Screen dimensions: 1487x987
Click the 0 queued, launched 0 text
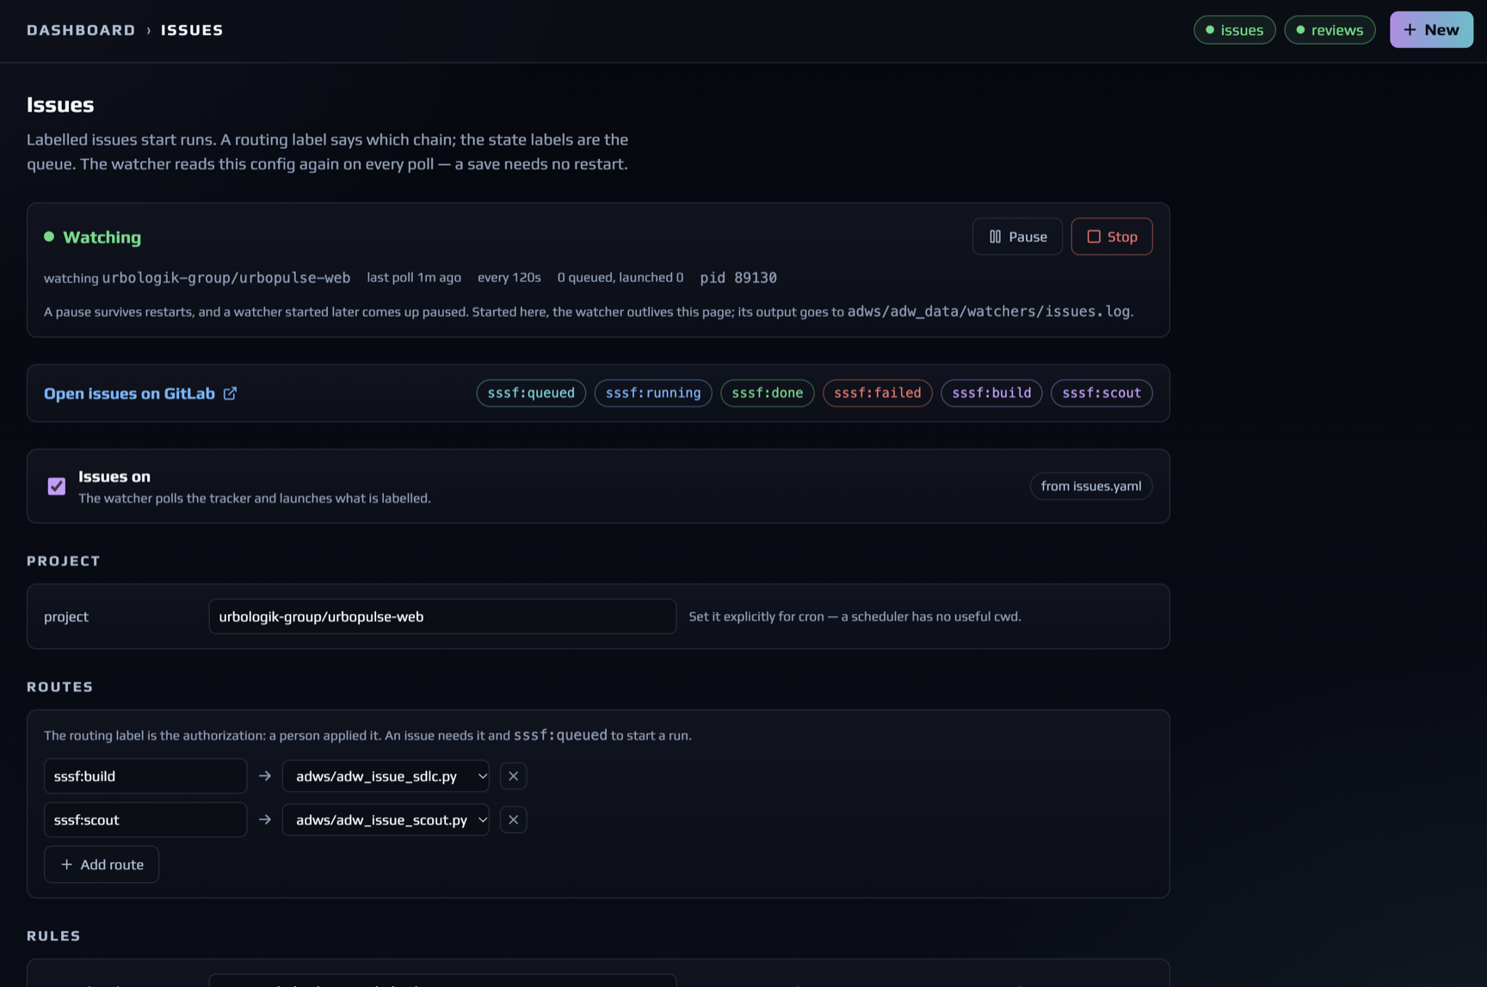[x=620, y=278]
